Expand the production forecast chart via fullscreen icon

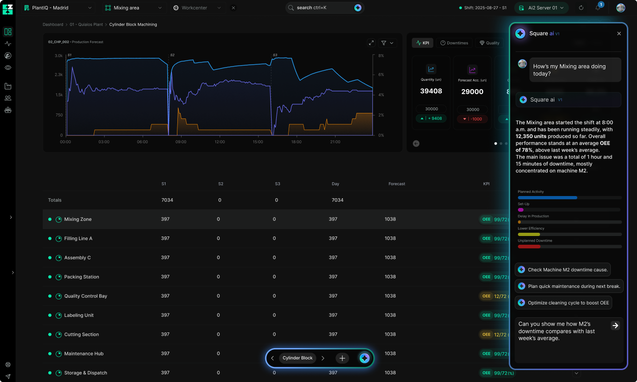coord(371,42)
